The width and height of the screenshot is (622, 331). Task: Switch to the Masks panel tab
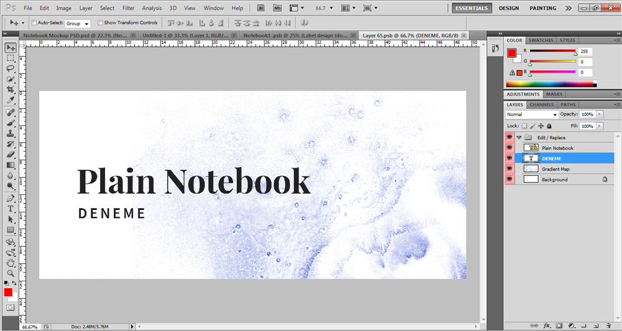click(554, 94)
